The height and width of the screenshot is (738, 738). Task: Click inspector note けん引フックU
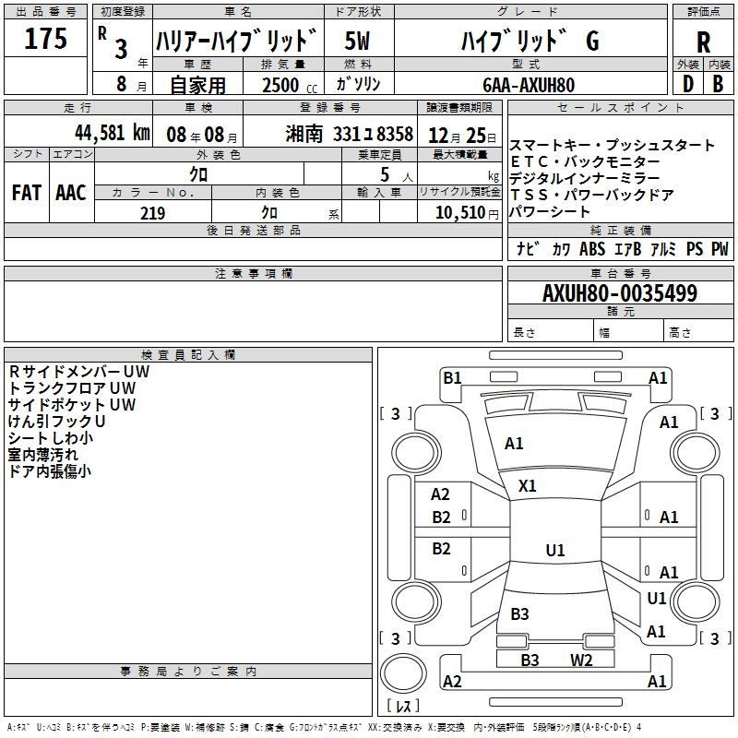[56, 421]
